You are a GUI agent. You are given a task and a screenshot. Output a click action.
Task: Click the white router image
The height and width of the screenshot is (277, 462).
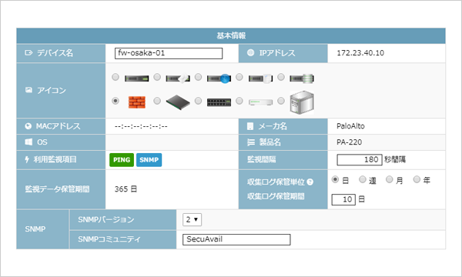tap(261, 102)
